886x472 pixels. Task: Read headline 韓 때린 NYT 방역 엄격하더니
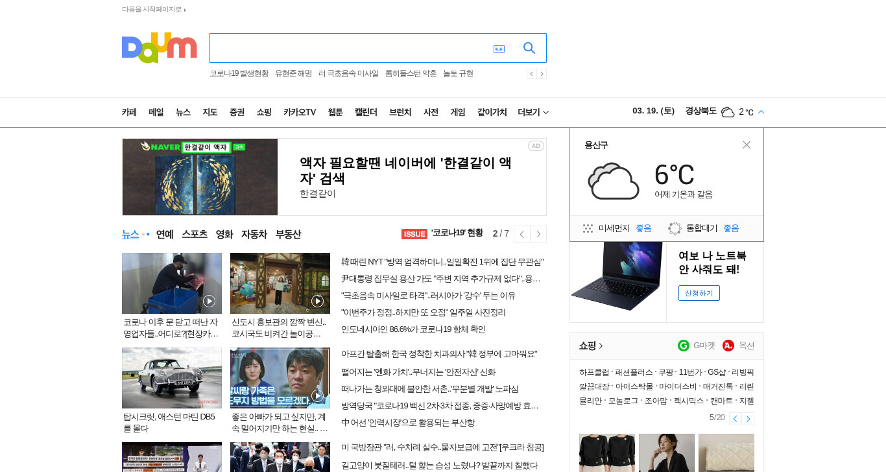coord(442,262)
